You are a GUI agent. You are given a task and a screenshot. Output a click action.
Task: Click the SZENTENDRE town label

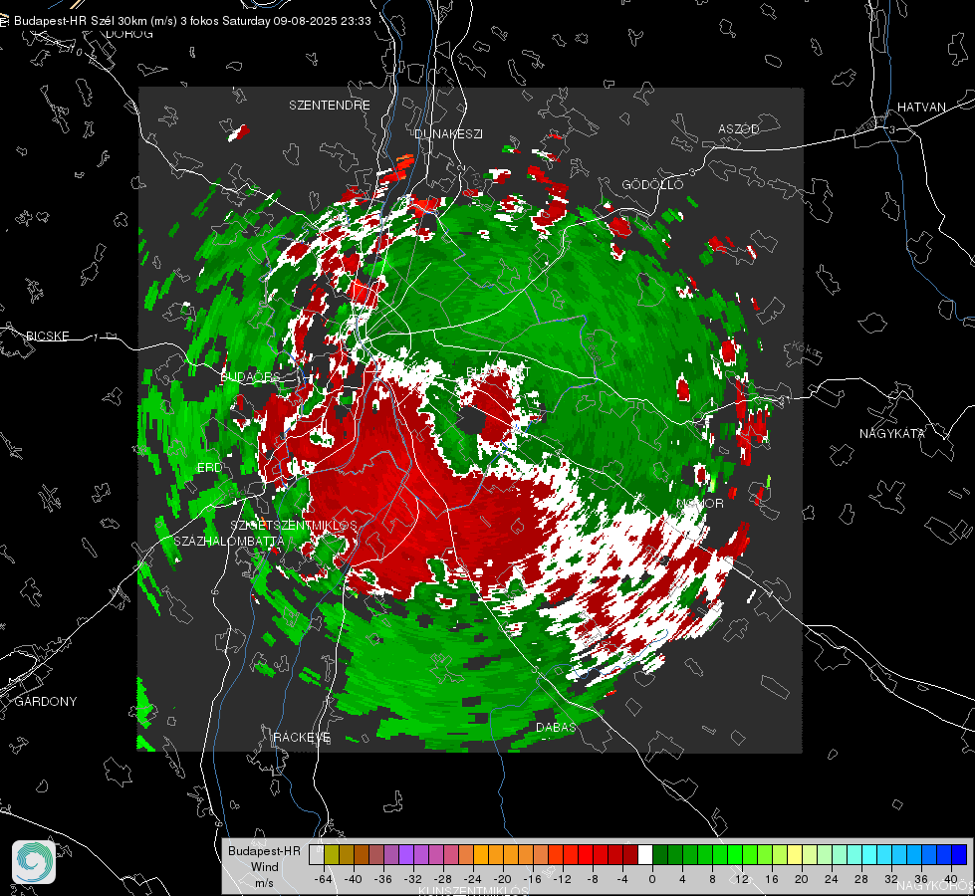[x=330, y=106]
